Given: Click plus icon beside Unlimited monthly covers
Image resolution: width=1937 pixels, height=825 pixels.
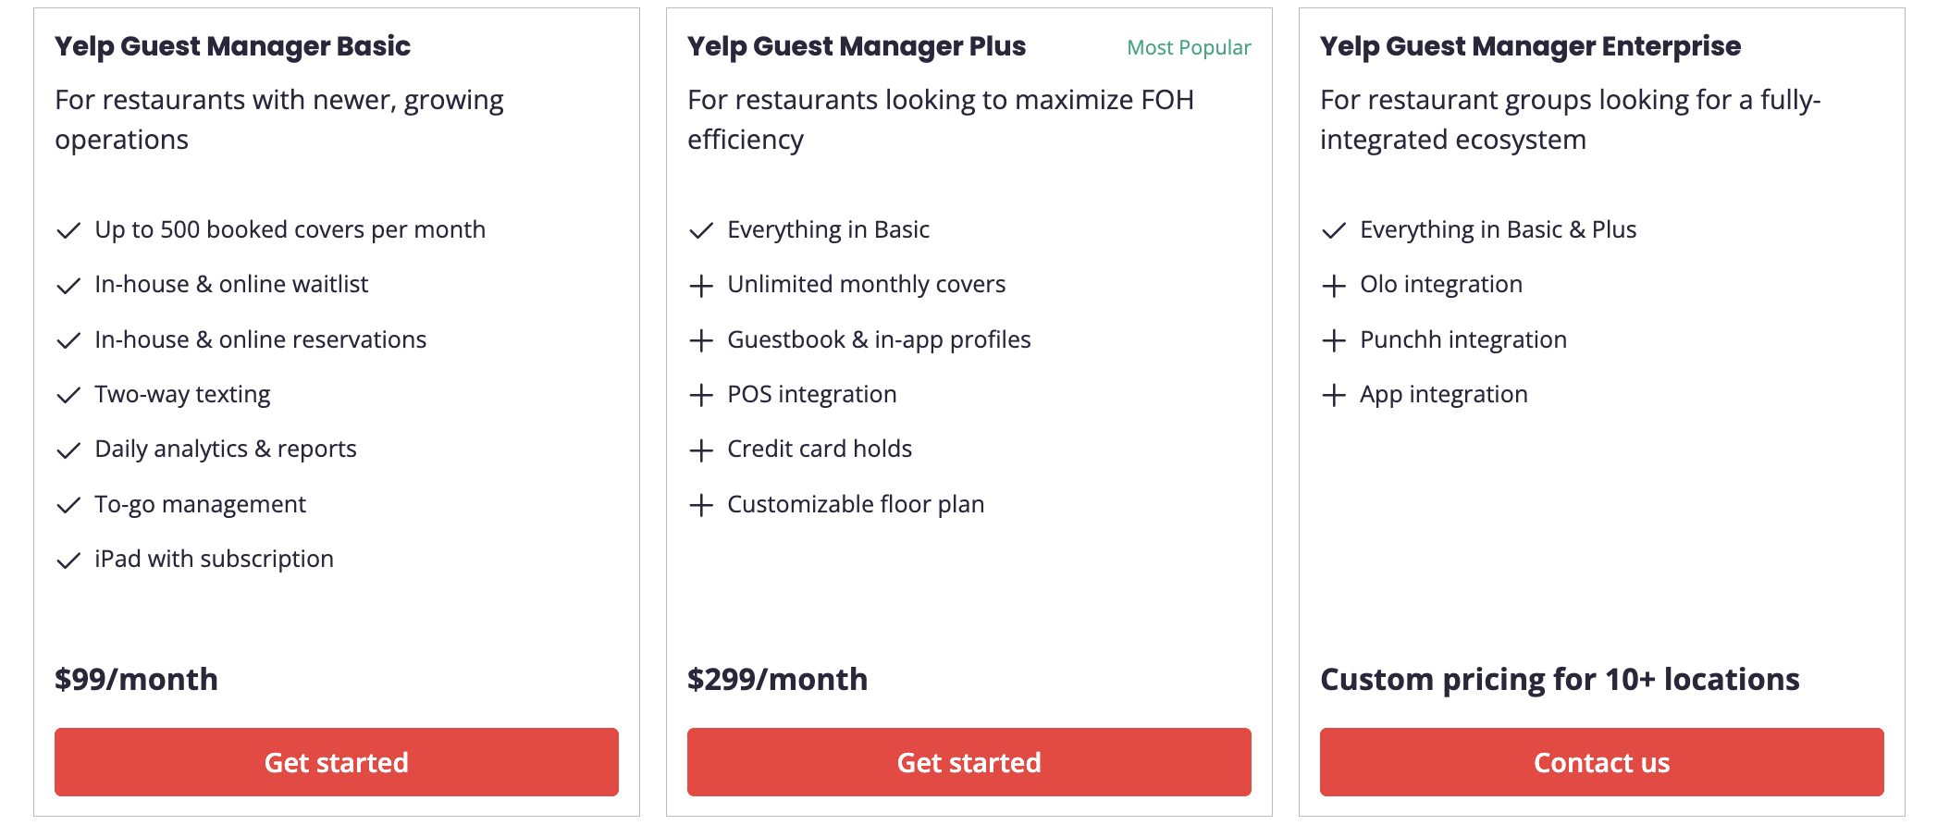Looking at the screenshot, I should pyautogui.click(x=701, y=286).
